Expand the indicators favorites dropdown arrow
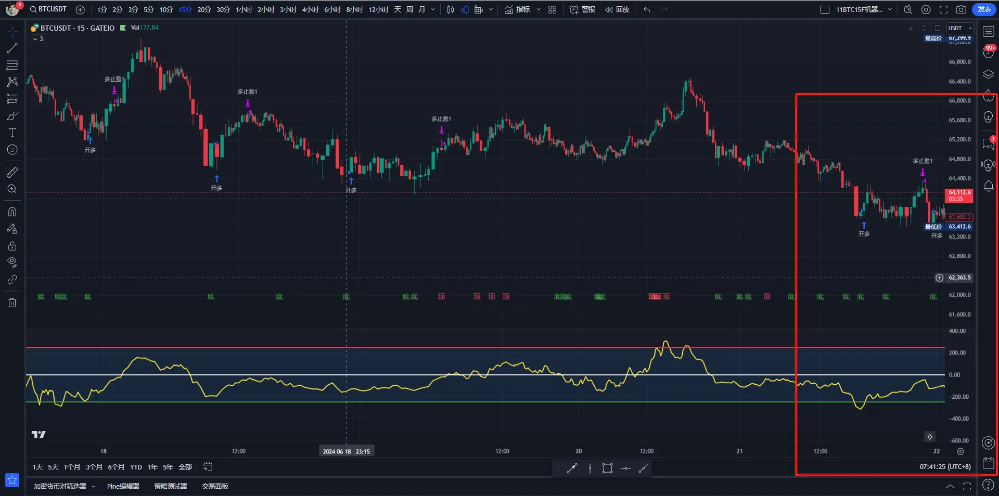Image resolution: width=999 pixels, height=496 pixels. tap(539, 9)
